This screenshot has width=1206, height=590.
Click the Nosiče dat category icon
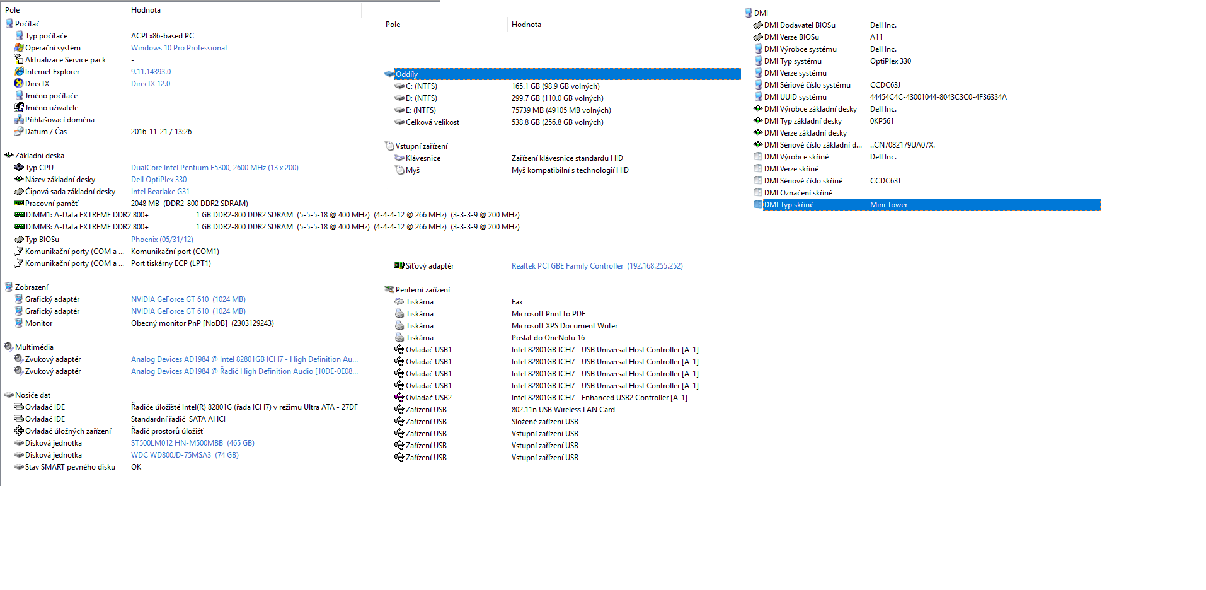(9, 395)
